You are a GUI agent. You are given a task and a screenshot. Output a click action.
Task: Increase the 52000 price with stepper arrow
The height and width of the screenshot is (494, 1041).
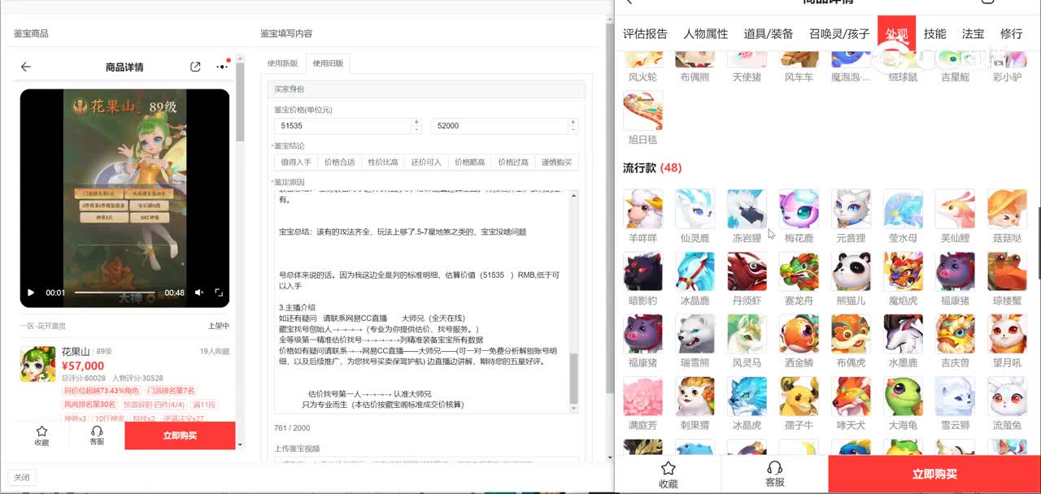574,123
